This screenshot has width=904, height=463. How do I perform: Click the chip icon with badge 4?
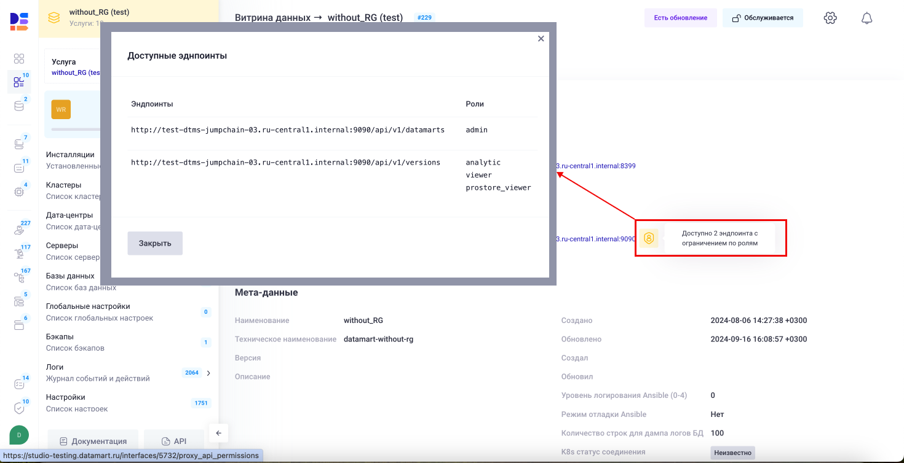point(19,192)
